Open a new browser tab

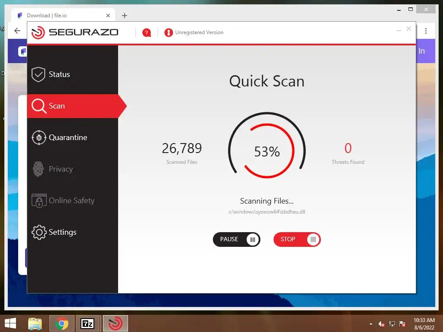(x=125, y=16)
